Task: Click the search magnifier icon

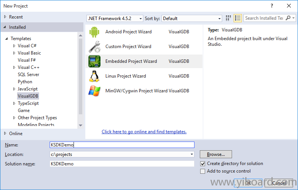Action: pos(288,18)
